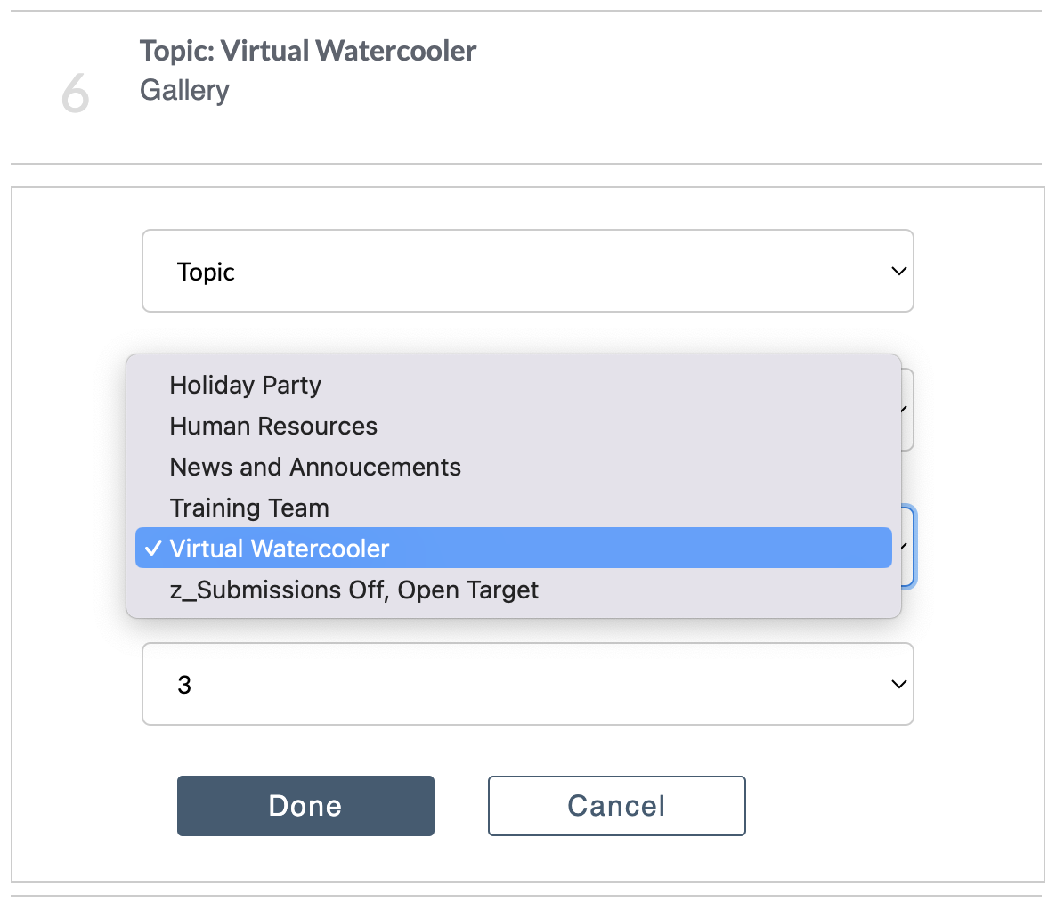The height and width of the screenshot is (903, 1056).
Task: Select the checked Virtual Watercooler option
Action: pos(513,549)
